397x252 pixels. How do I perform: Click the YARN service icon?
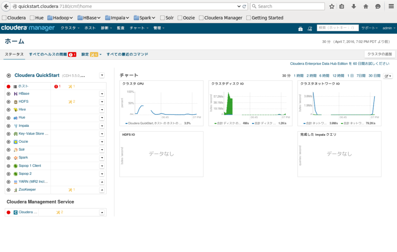pos(16,182)
